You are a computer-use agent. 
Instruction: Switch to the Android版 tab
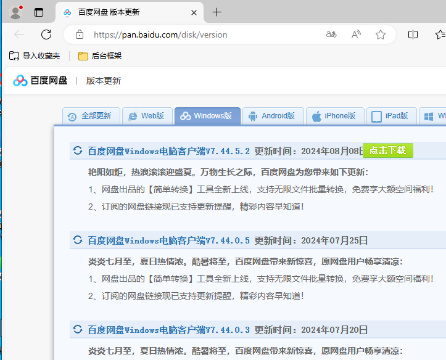(x=273, y=116)
